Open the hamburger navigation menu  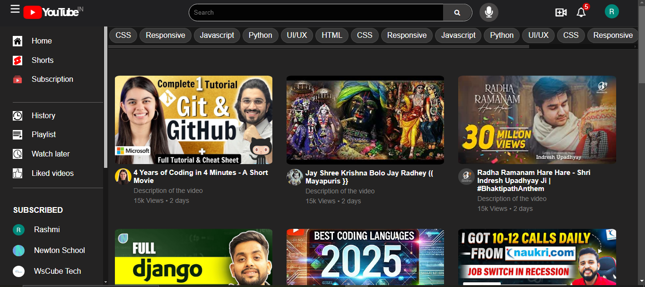tap(15, 9)
